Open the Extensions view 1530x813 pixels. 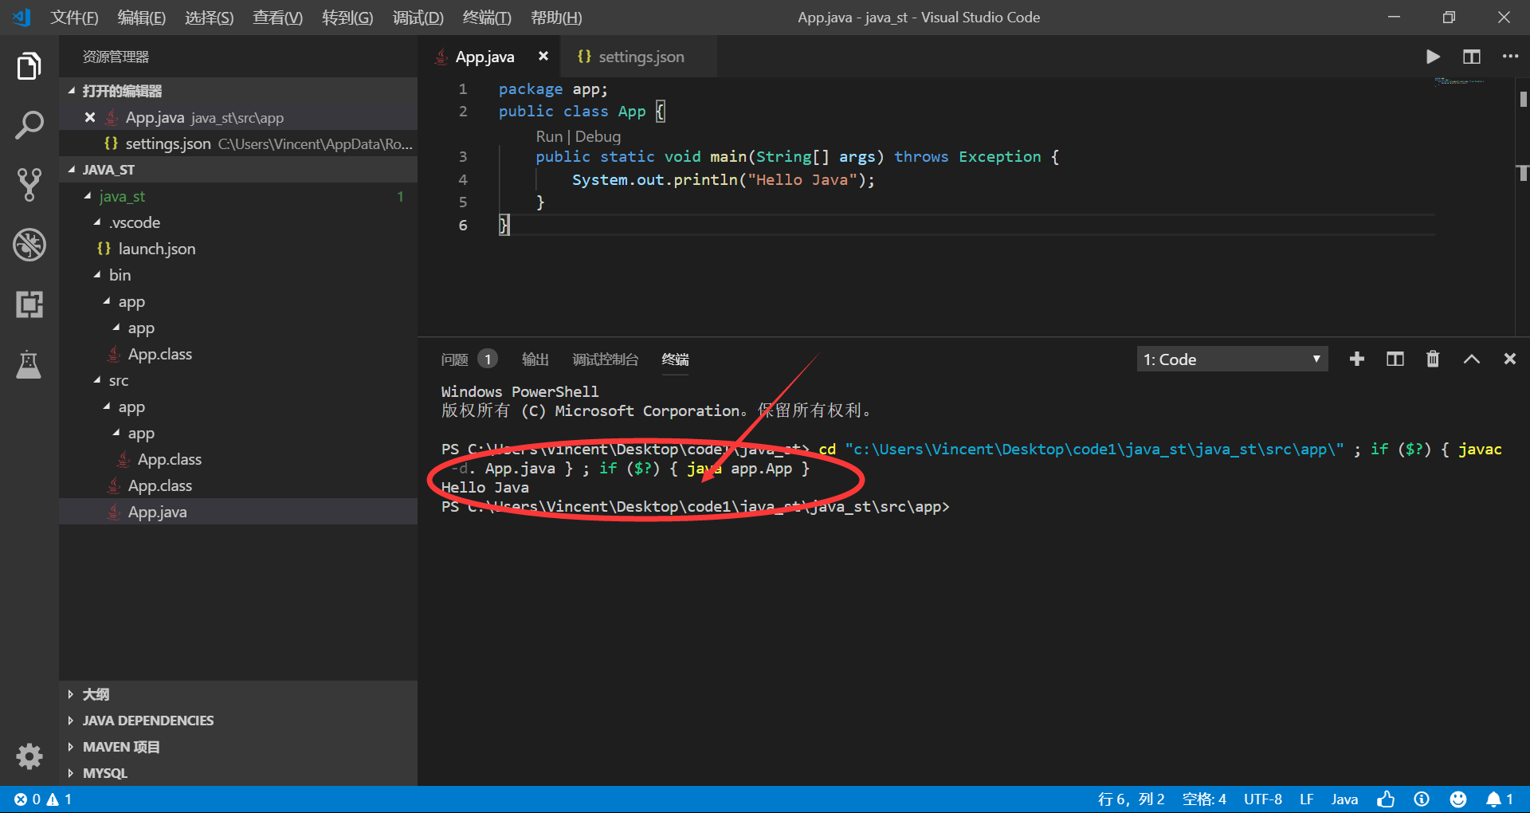29,304
